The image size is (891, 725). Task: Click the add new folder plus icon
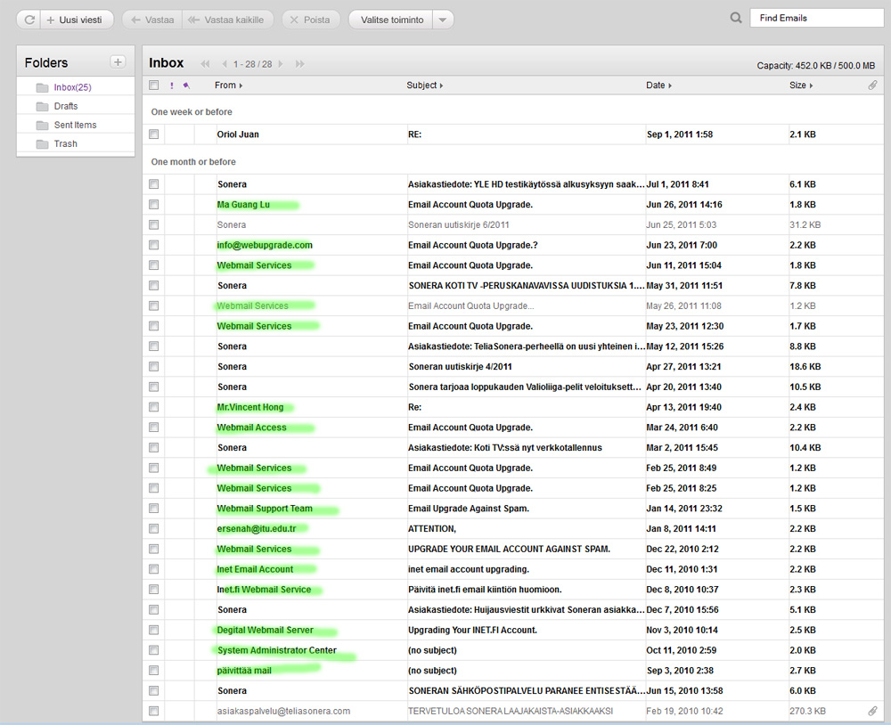point(117,61)
